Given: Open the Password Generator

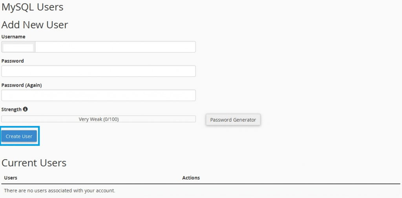Looking at the screenshot, I should (233, 120).
